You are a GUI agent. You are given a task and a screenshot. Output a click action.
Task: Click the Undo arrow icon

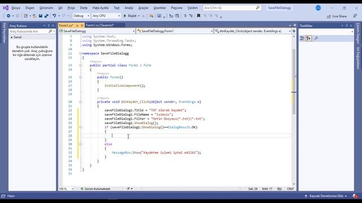(54, 16)
